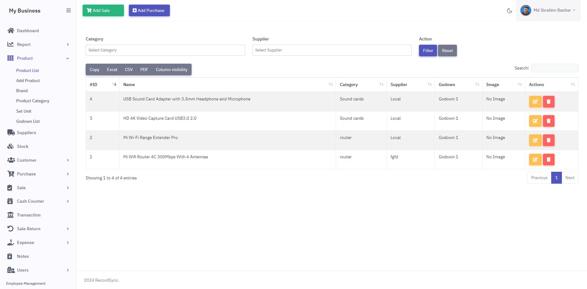
Task: Toggle dark mode with the moon icon
Action: click(510, 11)
